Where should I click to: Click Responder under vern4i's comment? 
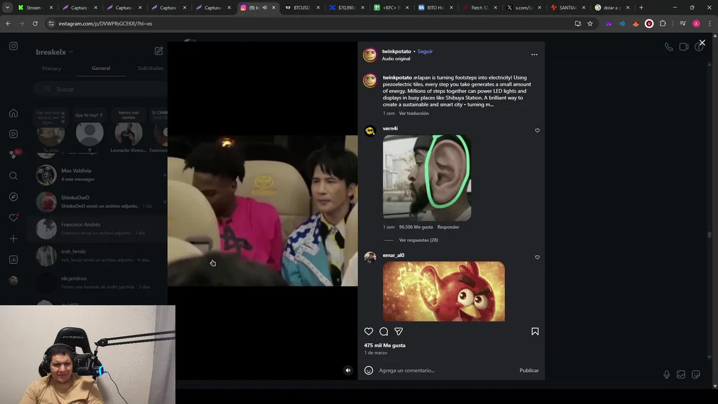click(x=448, y=227)
